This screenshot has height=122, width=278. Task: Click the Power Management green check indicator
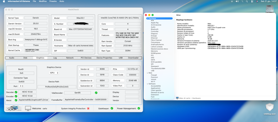139,108
